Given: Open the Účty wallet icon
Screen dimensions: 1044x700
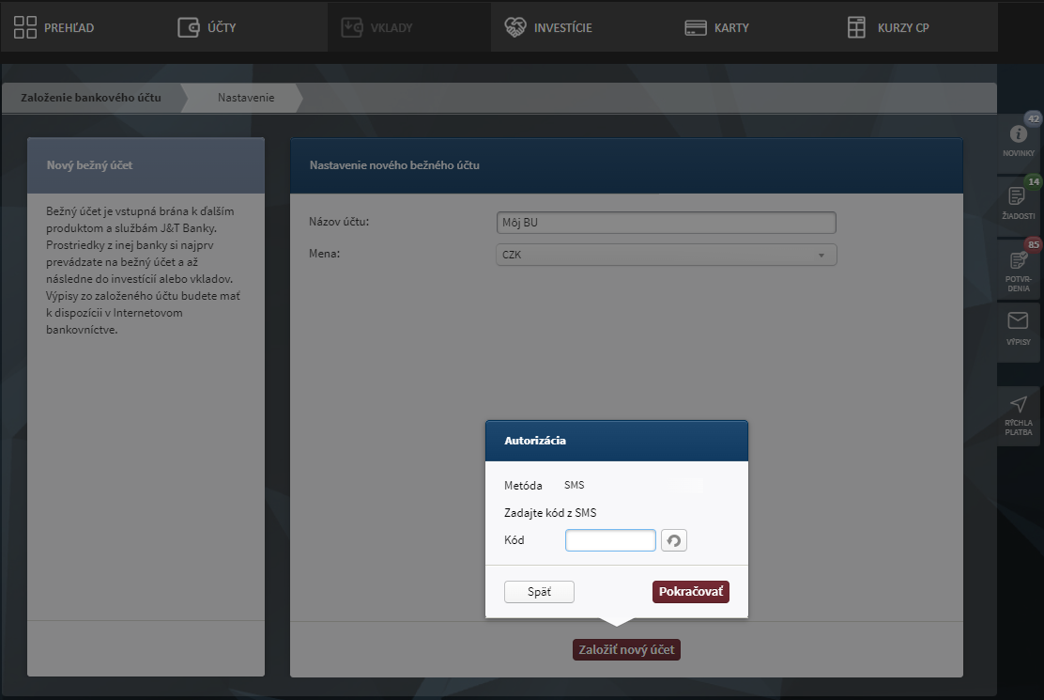Looking at the screenshot, I should [189, 27].
